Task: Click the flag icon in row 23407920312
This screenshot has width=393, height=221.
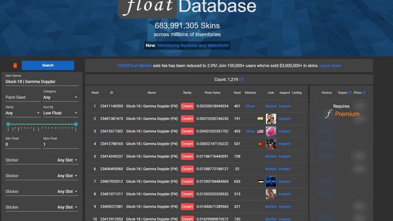Action: (x=260, y=182)
